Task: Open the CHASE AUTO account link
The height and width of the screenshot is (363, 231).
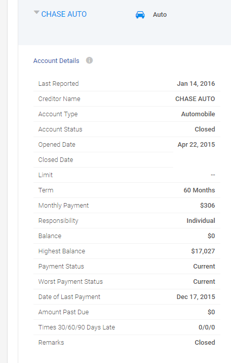Action: click(64, 14)
